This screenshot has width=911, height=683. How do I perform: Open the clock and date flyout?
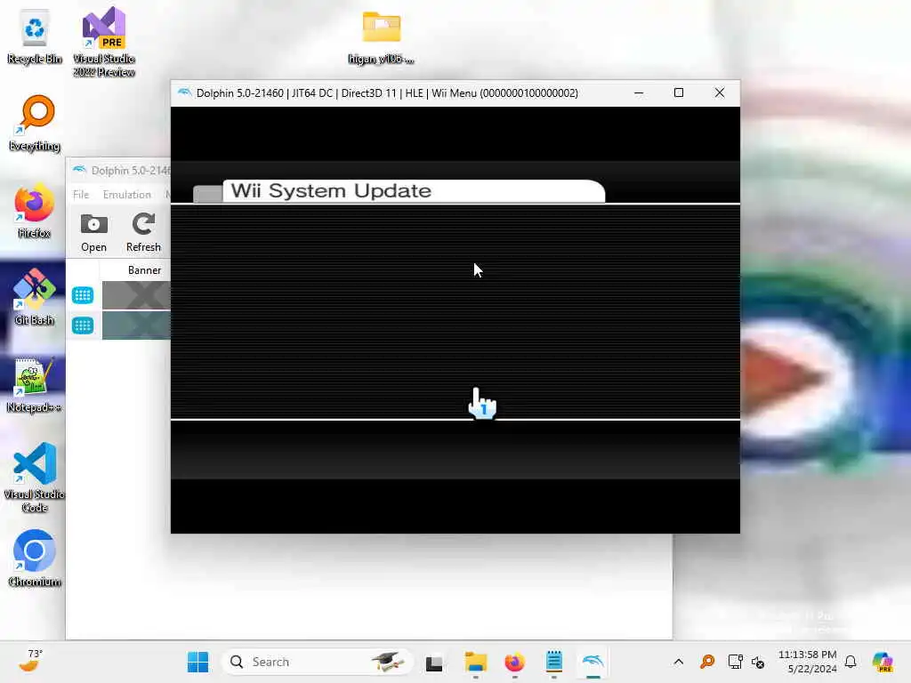806,662
